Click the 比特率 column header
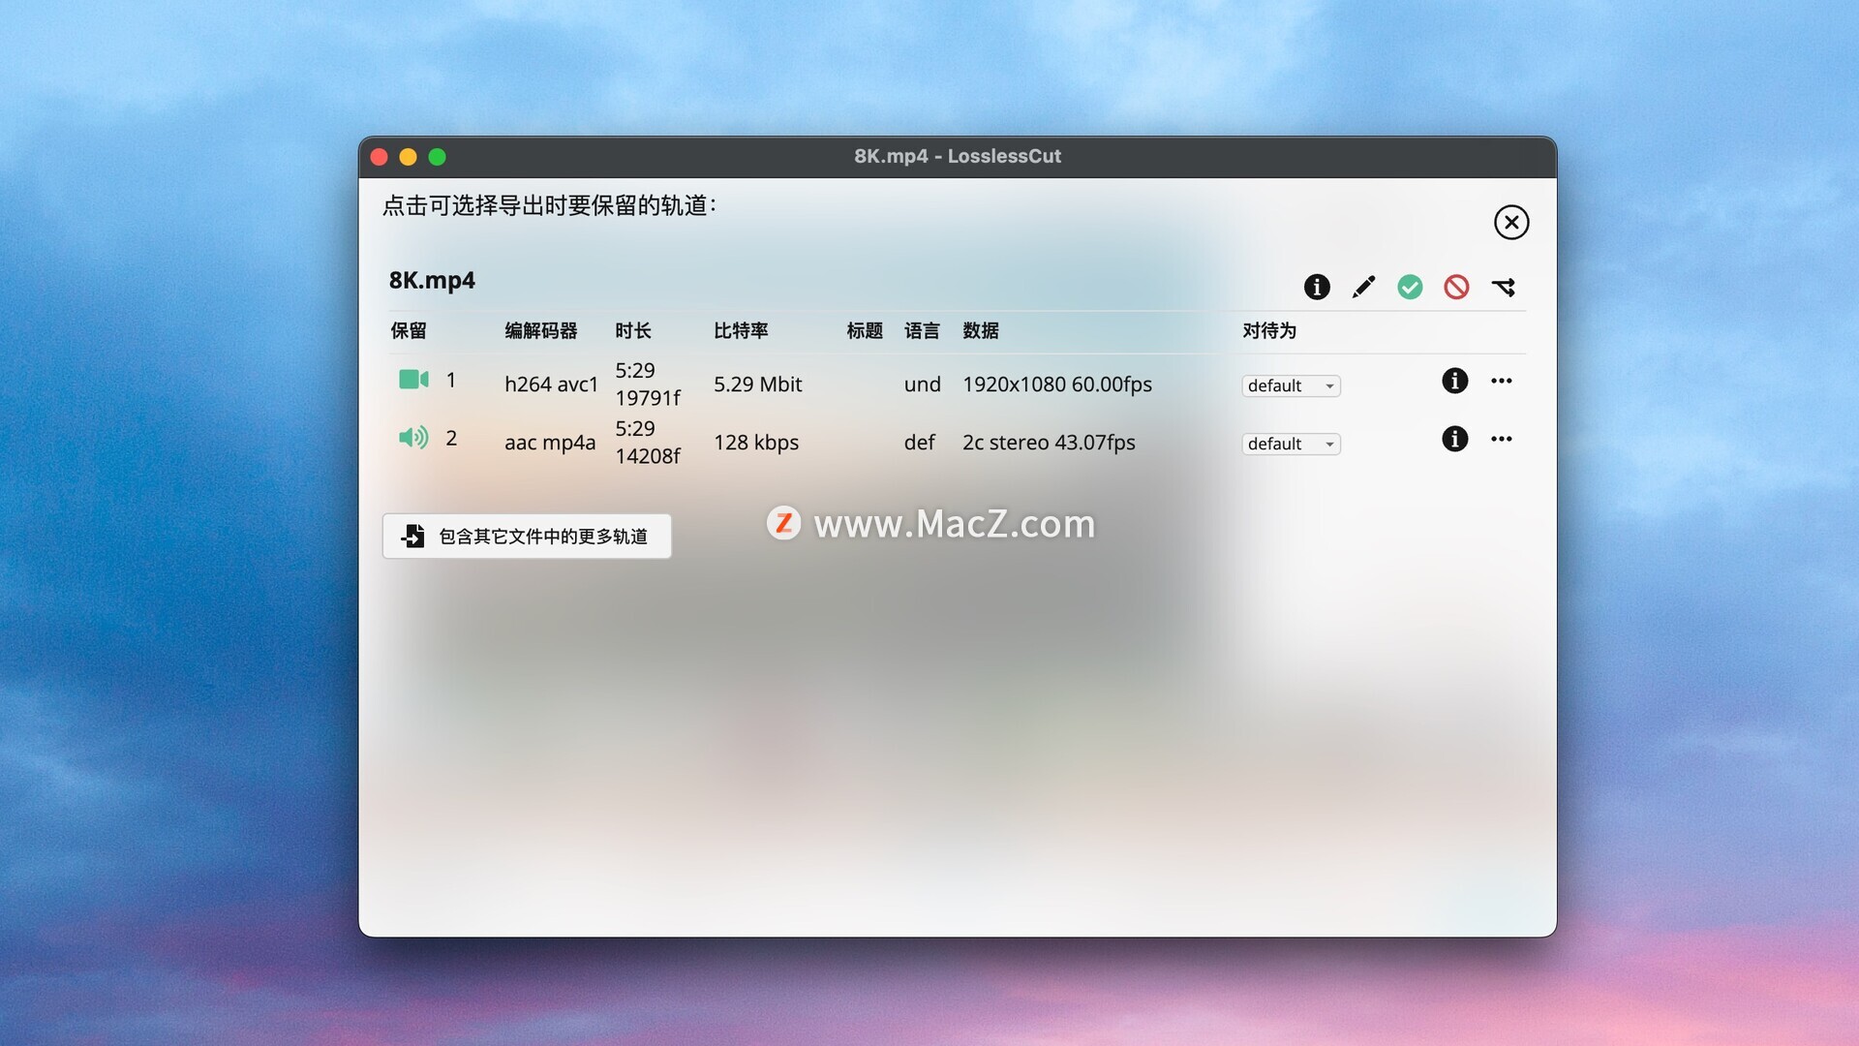1859x1046 pixels. click(x=741, y=331)
